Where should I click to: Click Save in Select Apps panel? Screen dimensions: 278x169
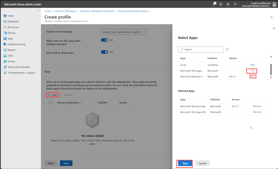(185, 163)
